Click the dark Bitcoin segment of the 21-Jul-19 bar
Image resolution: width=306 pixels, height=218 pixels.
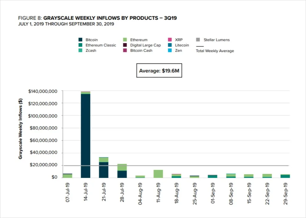click(104, 170)
